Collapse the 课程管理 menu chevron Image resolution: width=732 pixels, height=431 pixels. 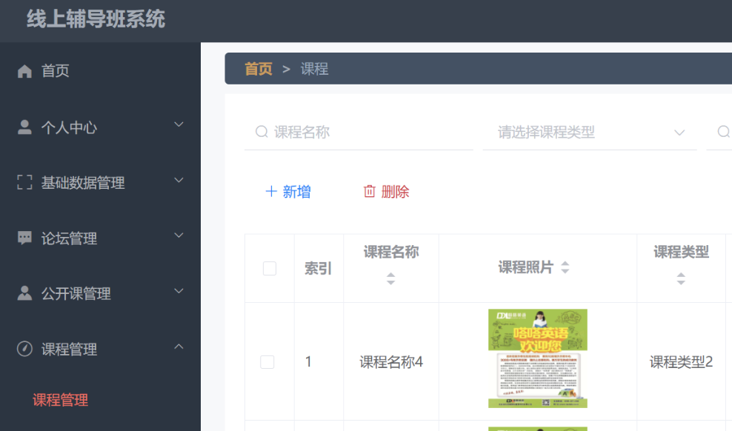179,347
